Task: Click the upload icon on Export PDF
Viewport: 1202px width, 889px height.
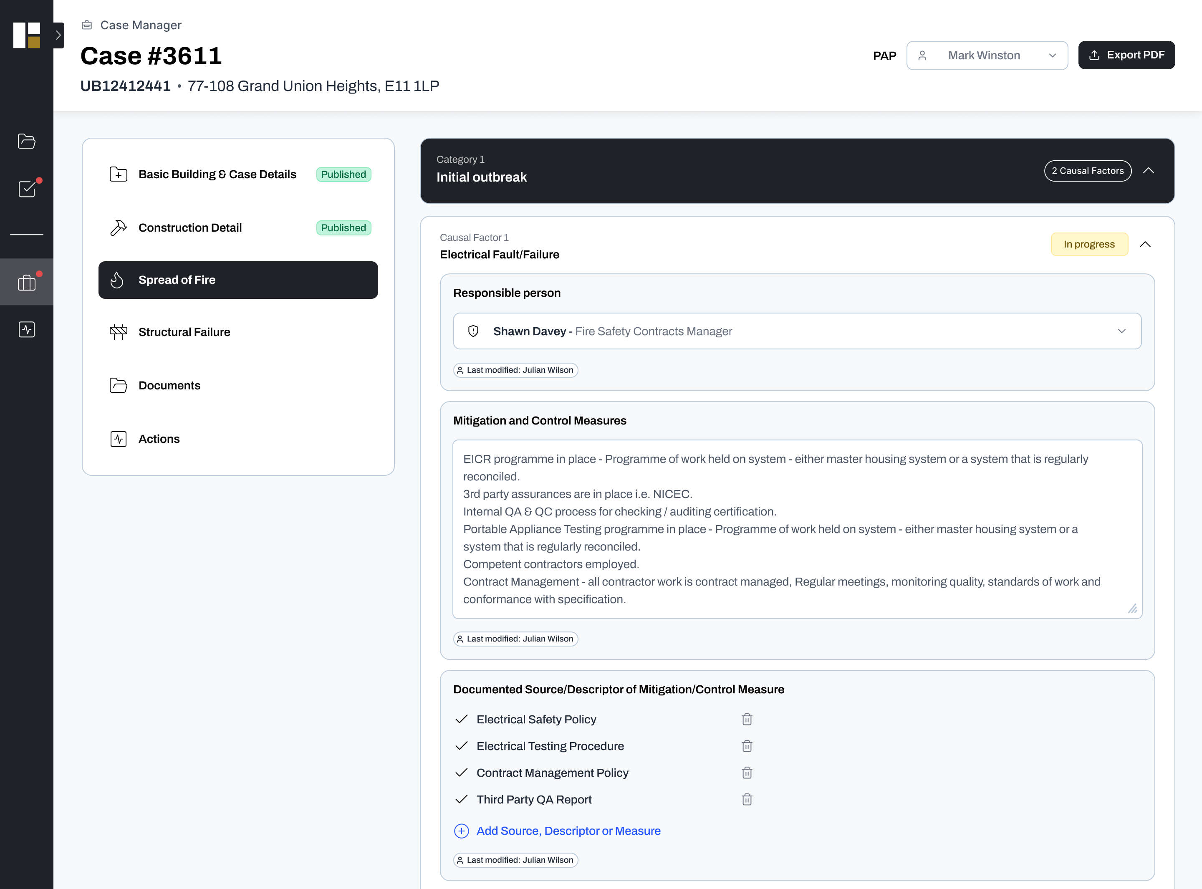Action: tap(1094, 55)
